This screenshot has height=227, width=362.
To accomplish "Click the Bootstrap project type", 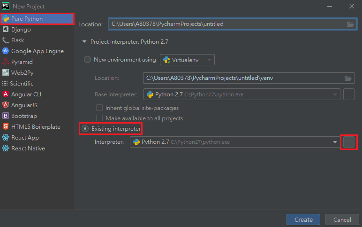I will coord(37,116).
